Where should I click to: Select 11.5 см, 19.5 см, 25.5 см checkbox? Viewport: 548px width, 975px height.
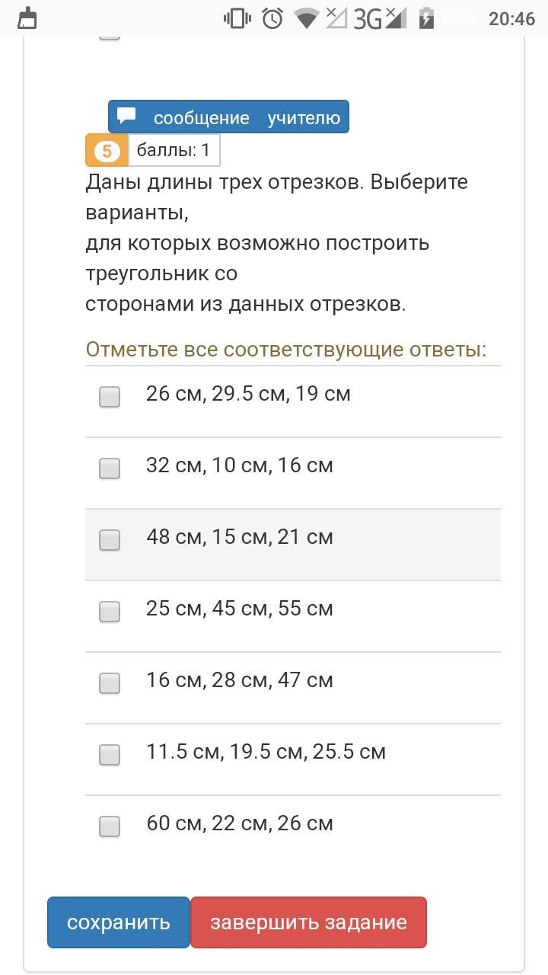[110, 754]
